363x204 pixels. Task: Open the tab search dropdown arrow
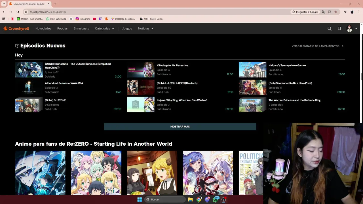click(x=4, y=4)
